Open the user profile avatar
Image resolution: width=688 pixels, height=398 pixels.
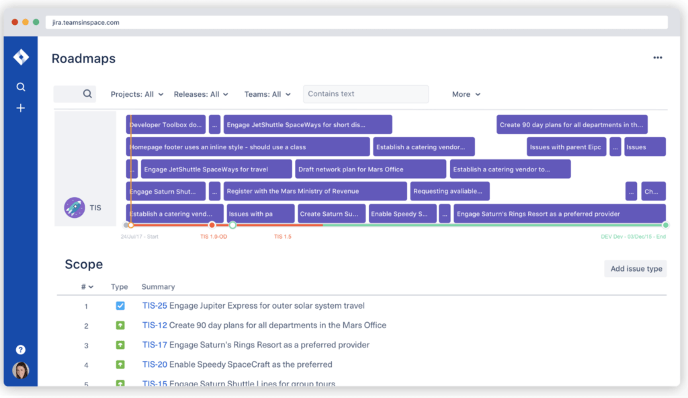(21, 370)
